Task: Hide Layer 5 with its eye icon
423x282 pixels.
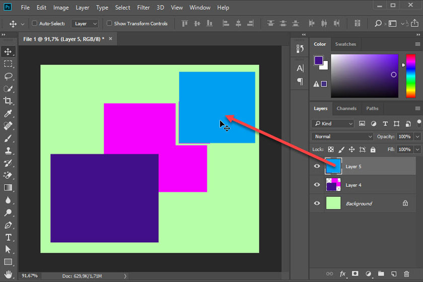Action: point(317,166)
